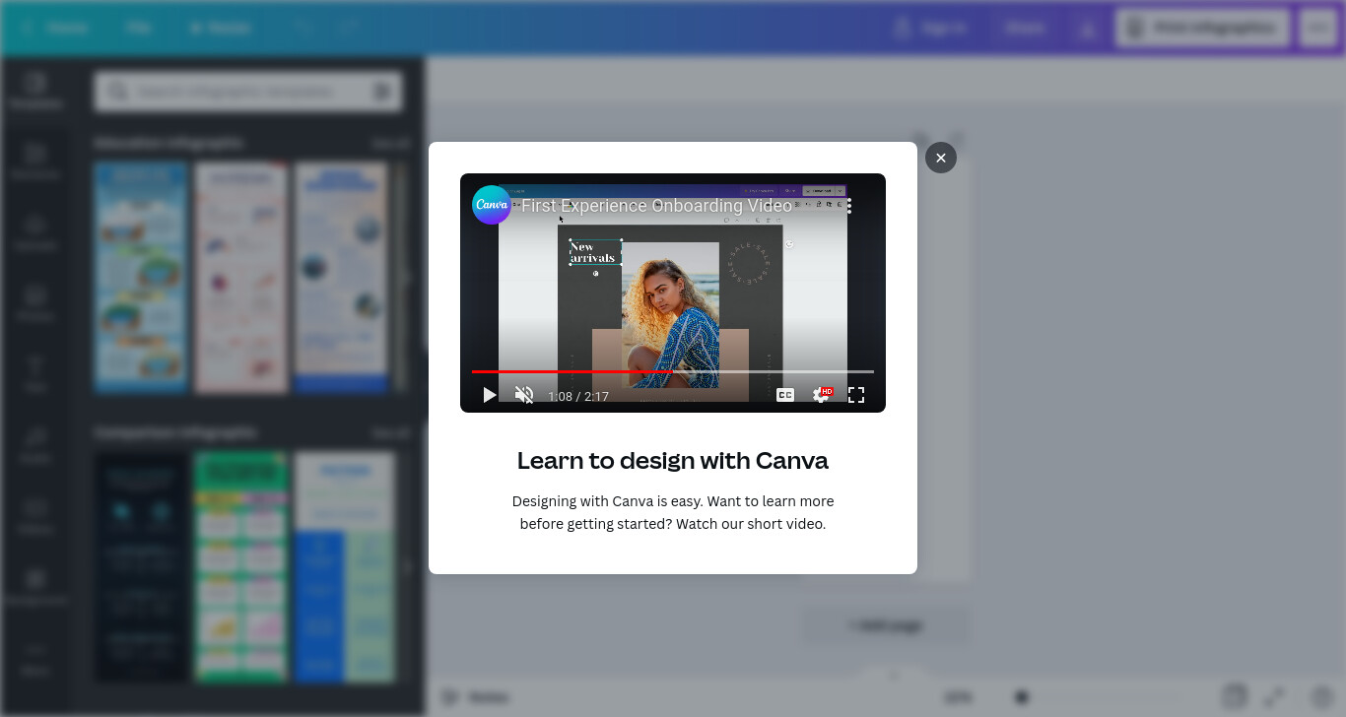Viewport: 1346px width, 717px height.
Task: Enter fullscreen mode for the video
Action: pyautogui.click(x=856, y=395)
